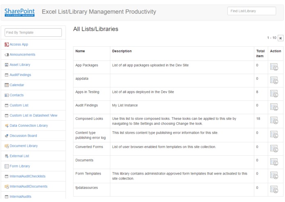Select the InternalAudits template link
Viewport: 285px width, 202px height.
[21, 197]
